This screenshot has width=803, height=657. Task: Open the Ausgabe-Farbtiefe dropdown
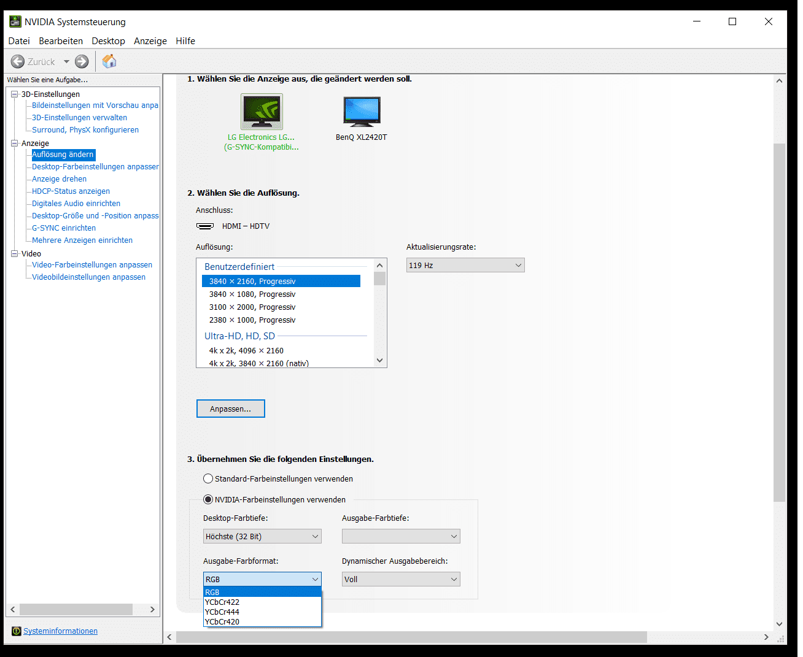click(x=401, y=536)
